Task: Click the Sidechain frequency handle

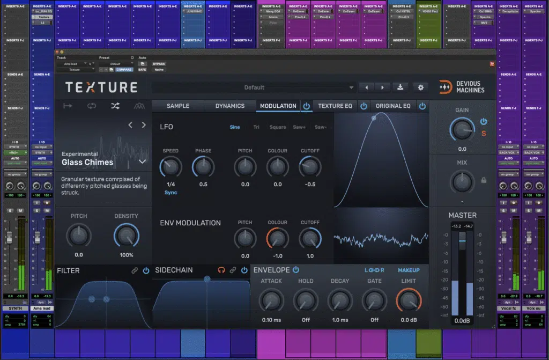Action: [x=207, y=280]
